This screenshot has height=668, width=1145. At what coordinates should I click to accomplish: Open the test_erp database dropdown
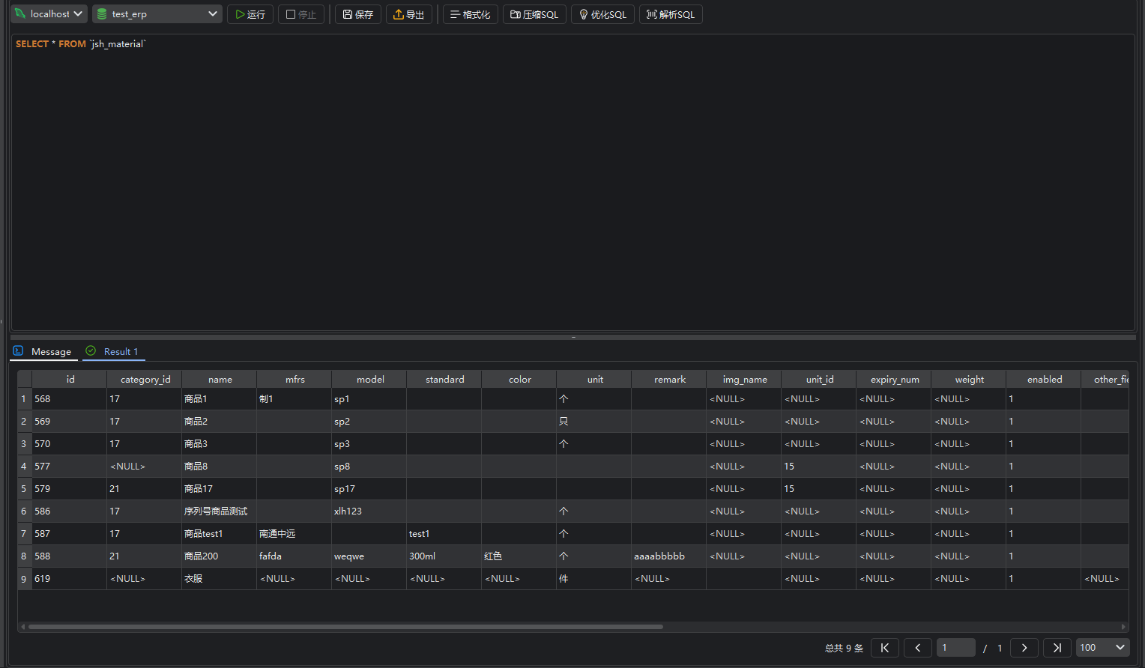157,14
